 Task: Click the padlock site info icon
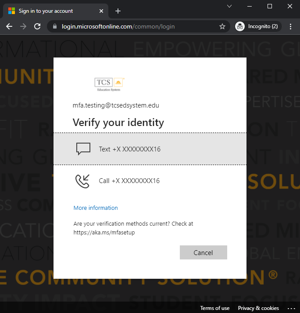point(55,26)
